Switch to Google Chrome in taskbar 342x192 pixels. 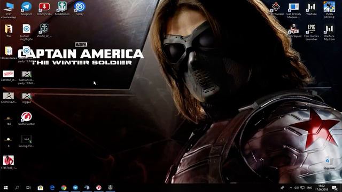64,188
